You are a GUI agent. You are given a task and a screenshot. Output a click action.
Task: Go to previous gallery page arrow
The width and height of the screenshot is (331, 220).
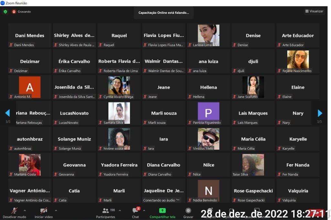point(7,113)
